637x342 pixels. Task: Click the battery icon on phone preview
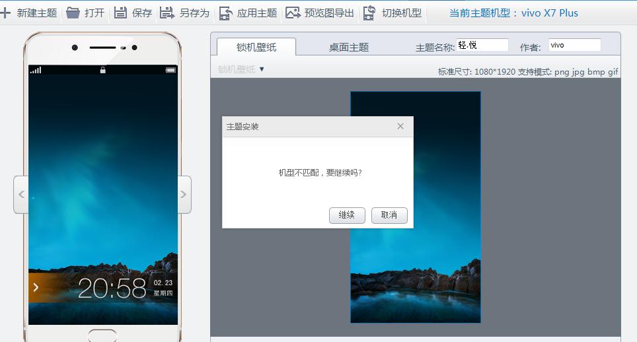(x=170, y=70)
